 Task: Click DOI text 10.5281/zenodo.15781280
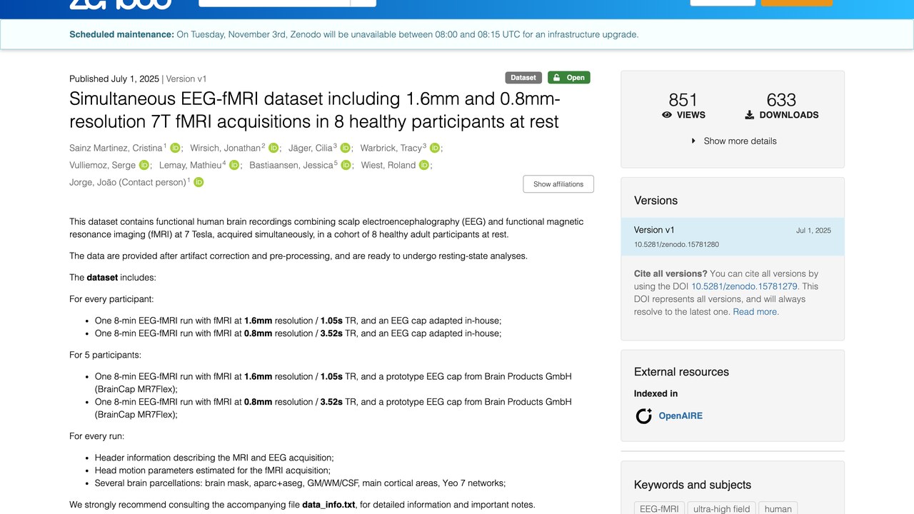coord(676,245)
